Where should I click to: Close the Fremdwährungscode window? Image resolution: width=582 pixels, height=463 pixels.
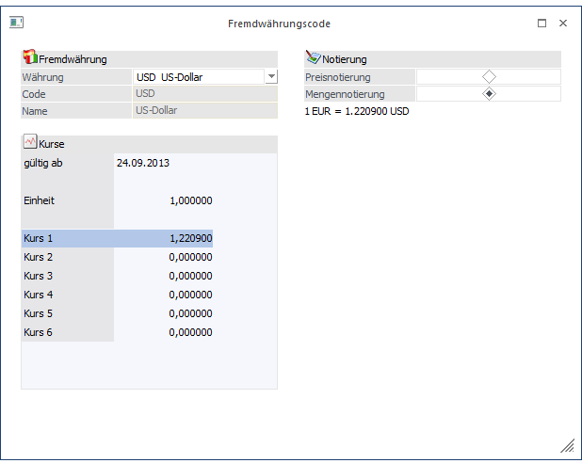coord(563,23)
